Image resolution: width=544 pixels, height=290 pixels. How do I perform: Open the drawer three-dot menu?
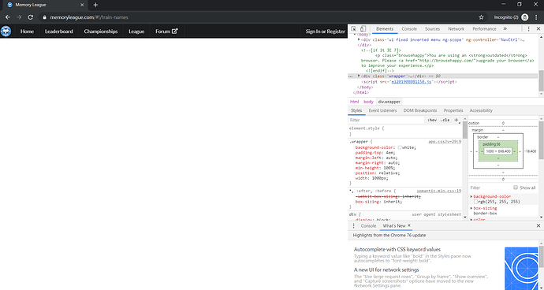coord(353,226)
